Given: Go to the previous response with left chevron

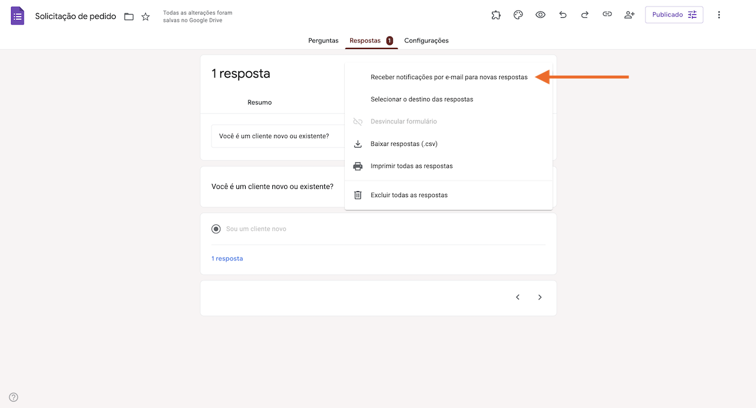Looking at the screenshot, I should tap(517, 297).
